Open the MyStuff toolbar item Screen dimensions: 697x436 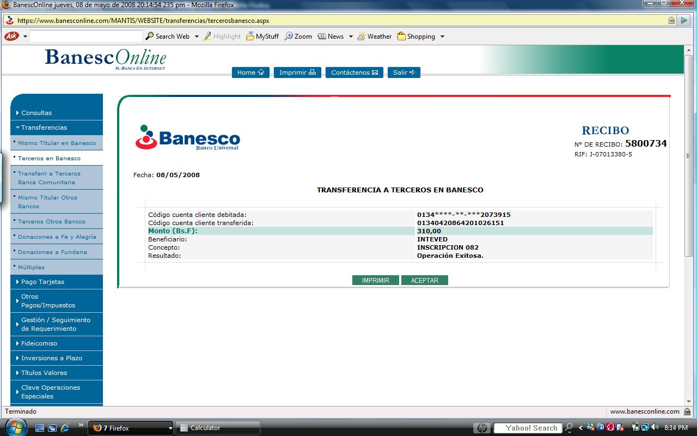[x=262, y=37]
